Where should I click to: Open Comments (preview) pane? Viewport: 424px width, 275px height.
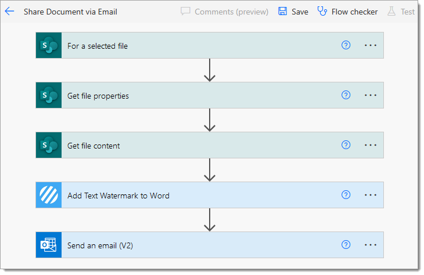pos(224,12)
